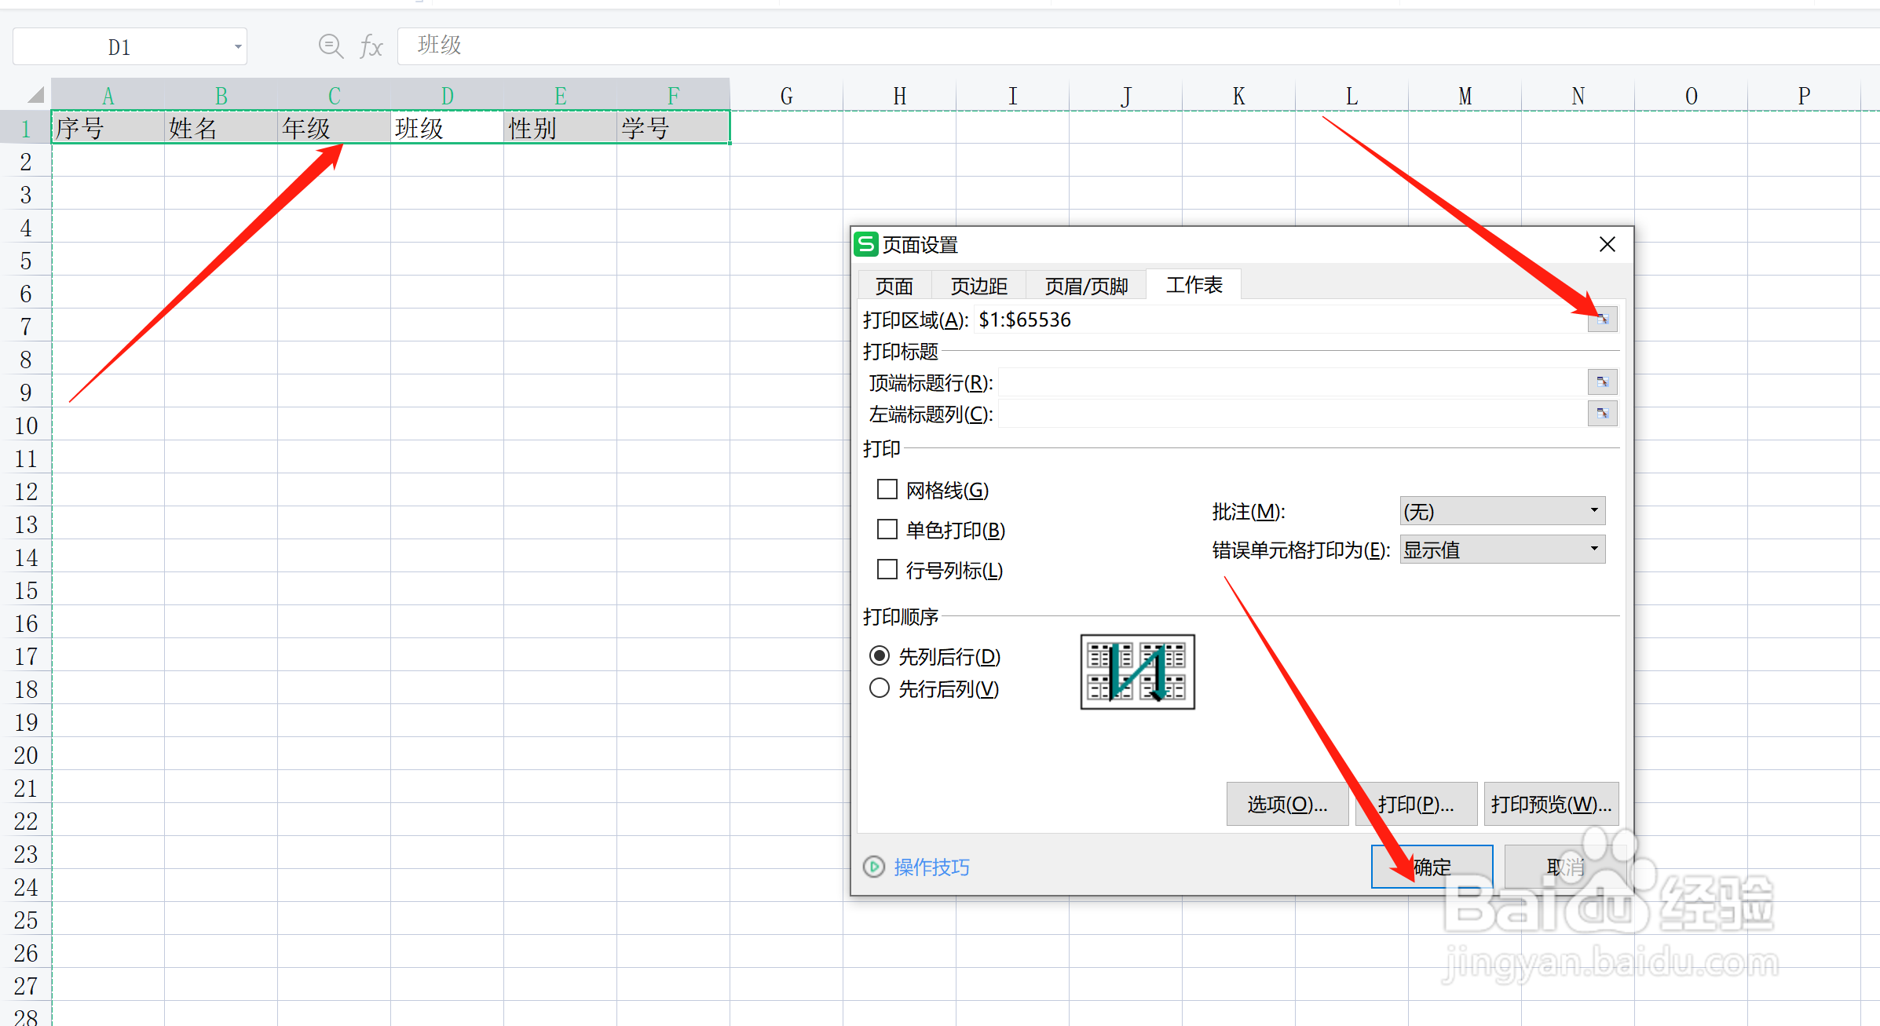Click the 确定 button

[x=1432, y=867]
